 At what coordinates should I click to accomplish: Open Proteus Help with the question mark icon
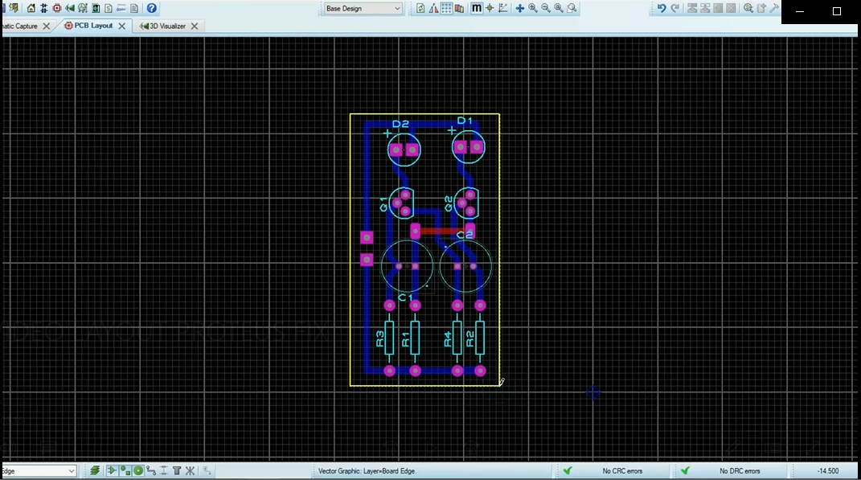coord(151,8)
